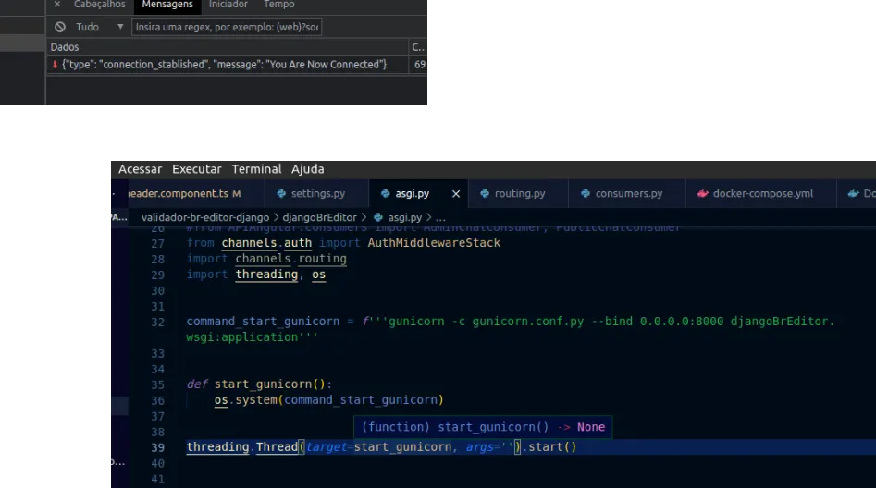876x488 pixels.
Task: Select the connection_stablished message row
Action: click(222, 64)
